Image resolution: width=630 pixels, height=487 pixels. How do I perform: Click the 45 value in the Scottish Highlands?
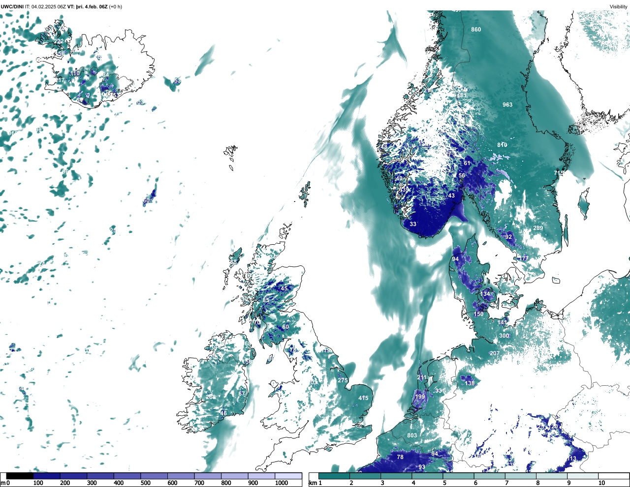click(284, 288)
